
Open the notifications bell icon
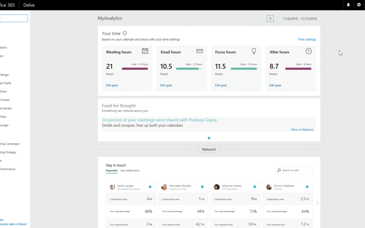coord(348,5)
